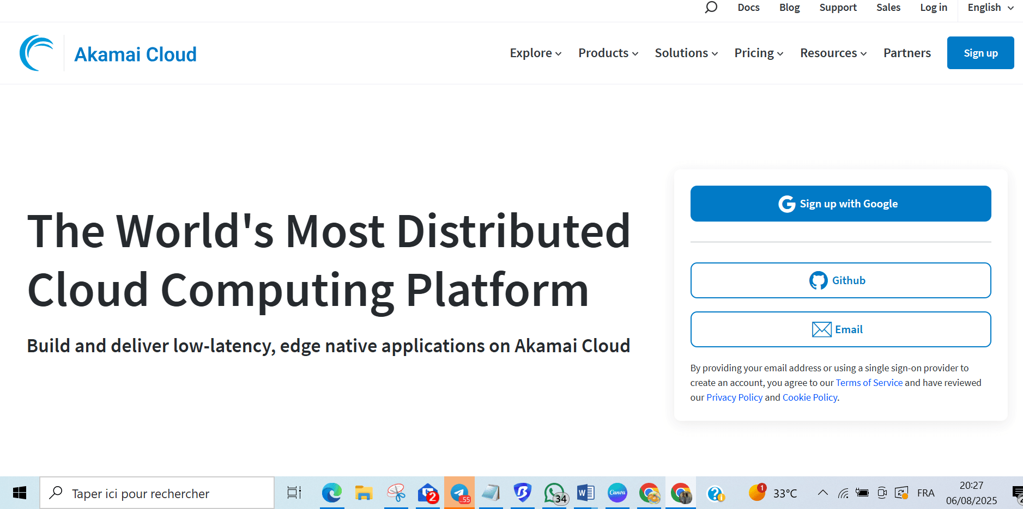The width and height of the screenshot is (1023, 509).
Task: Open the Get Help question mark icon
Action: pos(715,493)
